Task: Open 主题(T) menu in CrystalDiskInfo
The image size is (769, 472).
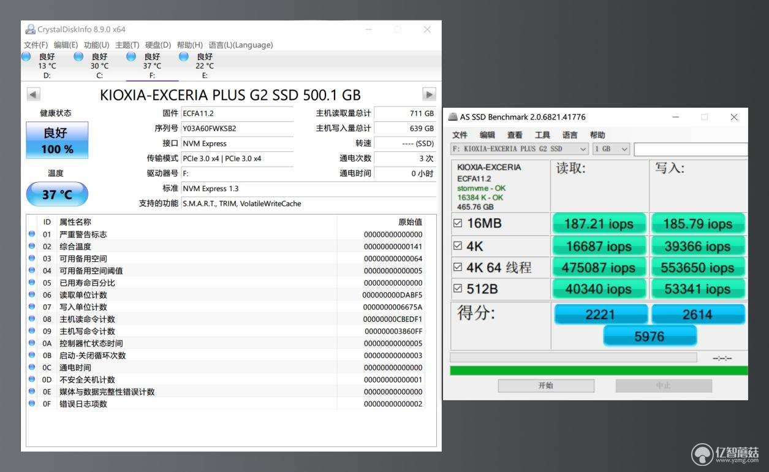Action: pyautogui.click(x=127, y=45)
